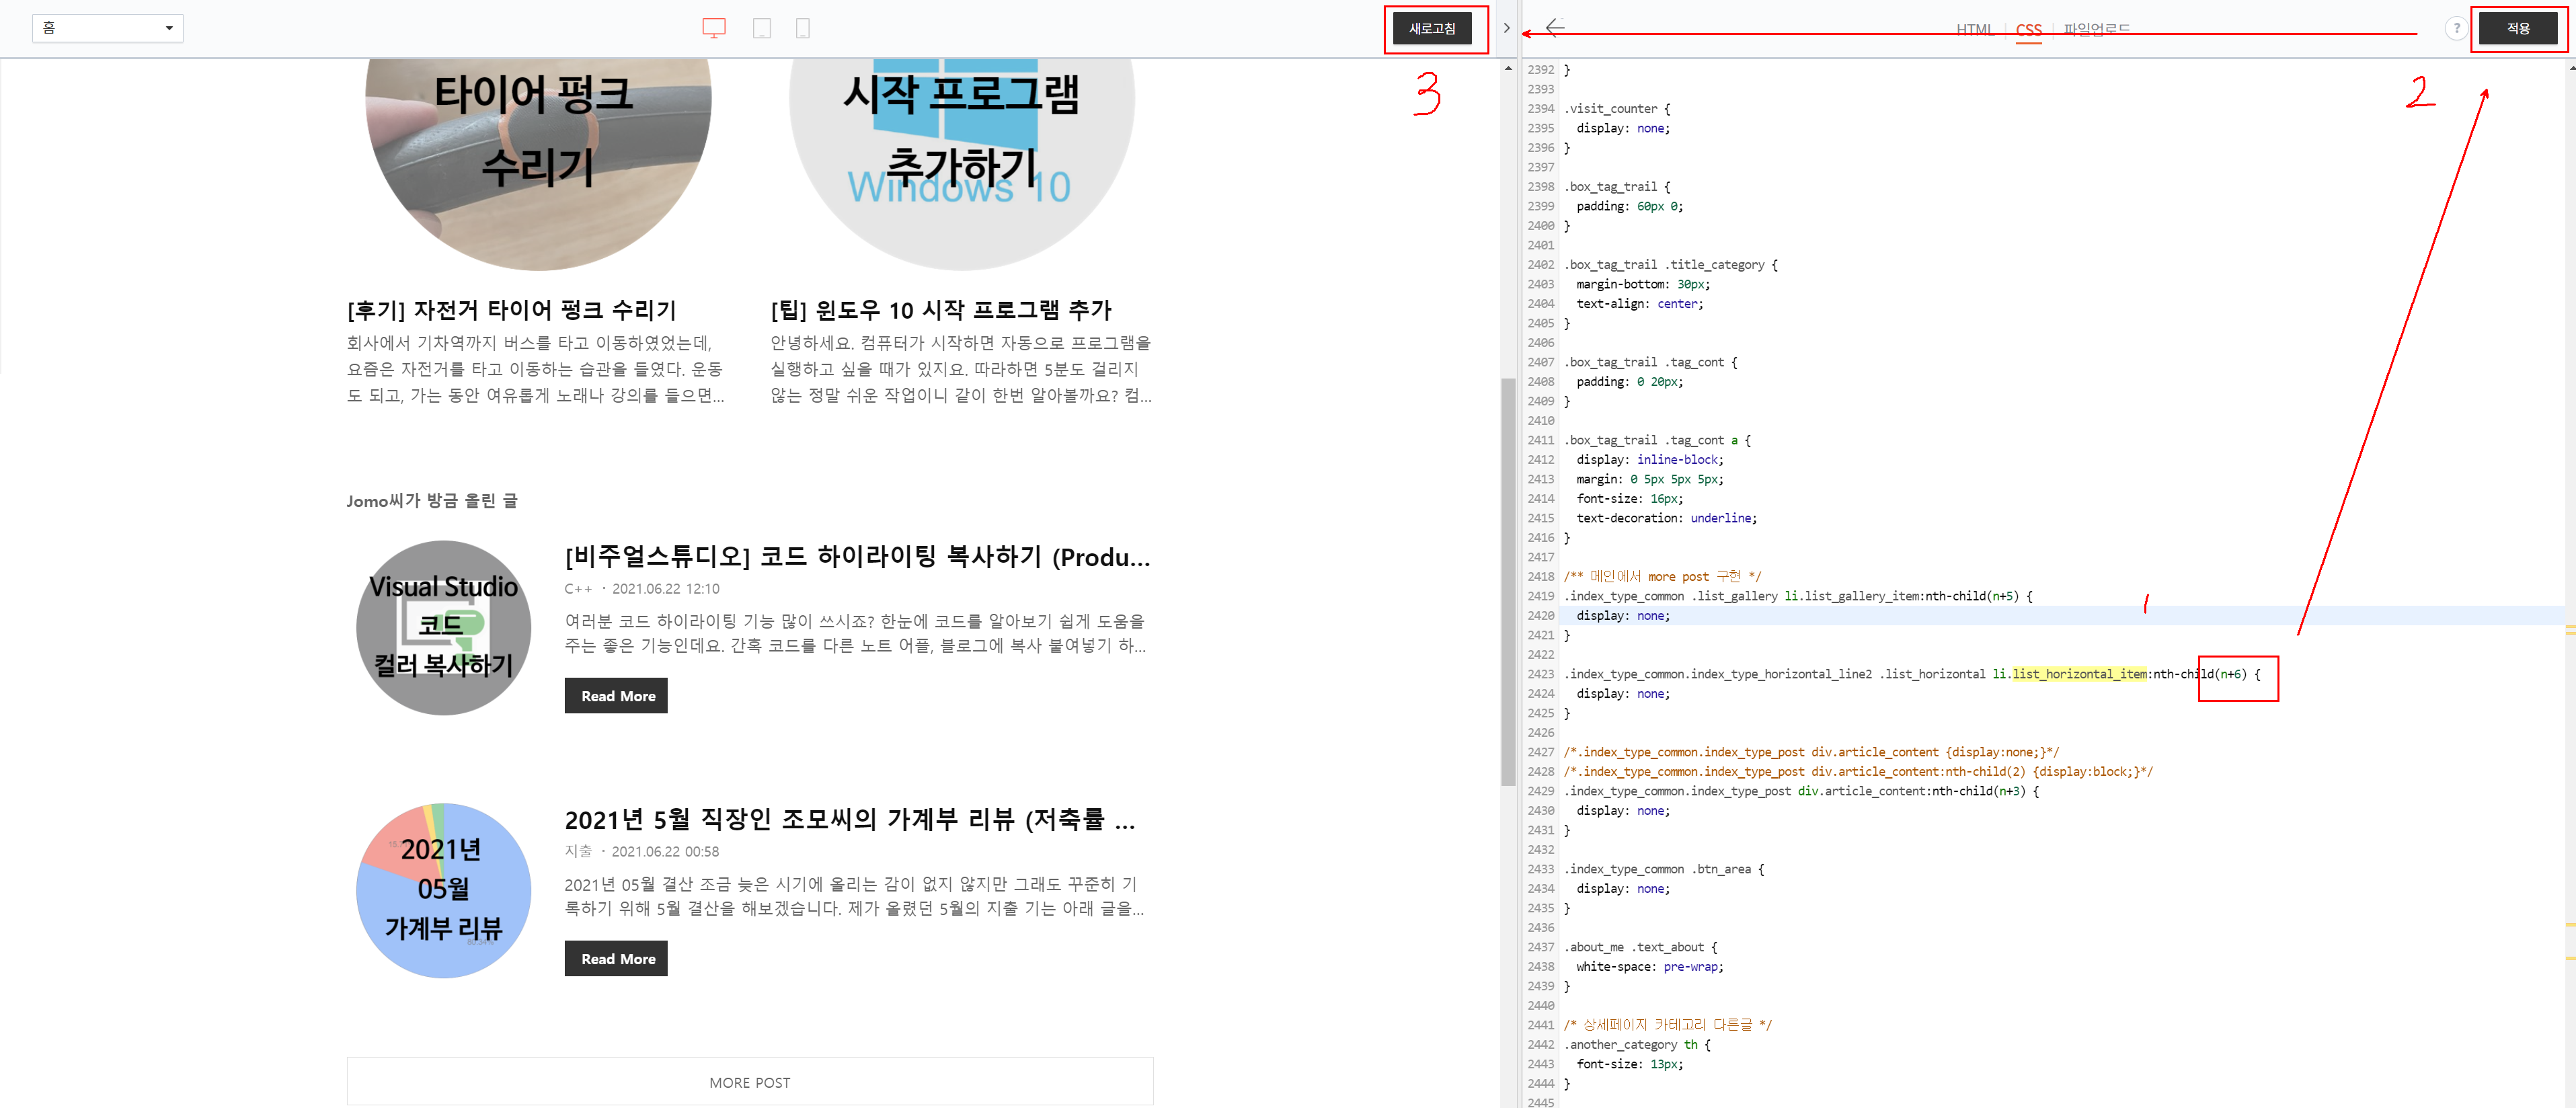Open the 윈도우 10 시작 프로그램 post title
The width and height of the screenshot is (2576, 1108).
pyautogui.click(x=940, y=310)
